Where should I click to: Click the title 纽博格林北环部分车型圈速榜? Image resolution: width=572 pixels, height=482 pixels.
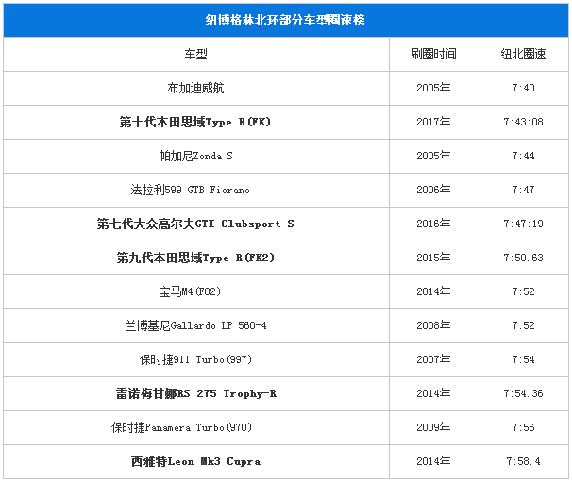(x=285, y=19)
